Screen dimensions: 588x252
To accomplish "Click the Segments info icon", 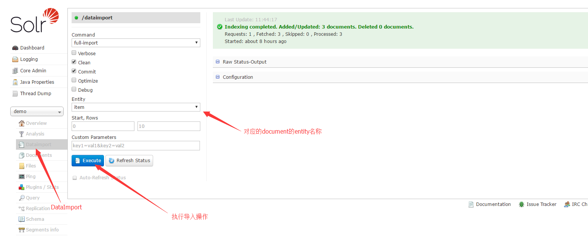I will (22, 230).
